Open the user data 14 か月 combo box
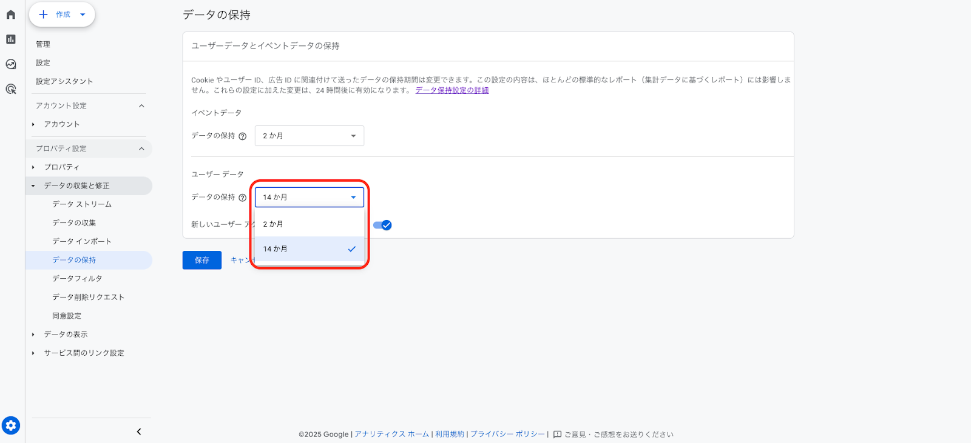Screen dimensions: 971x443 point(310,197)
